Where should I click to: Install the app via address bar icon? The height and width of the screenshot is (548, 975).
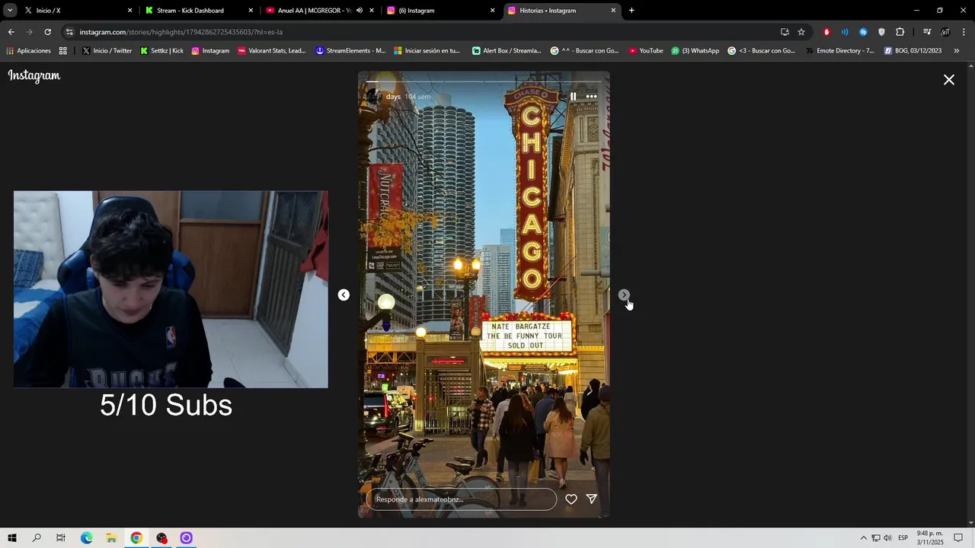click(x=785, y=32)
